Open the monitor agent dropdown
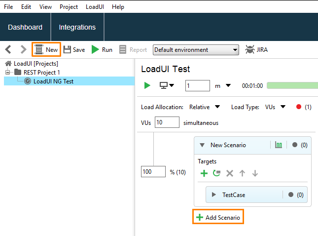318x236 pixels. [x=167, y=85]
